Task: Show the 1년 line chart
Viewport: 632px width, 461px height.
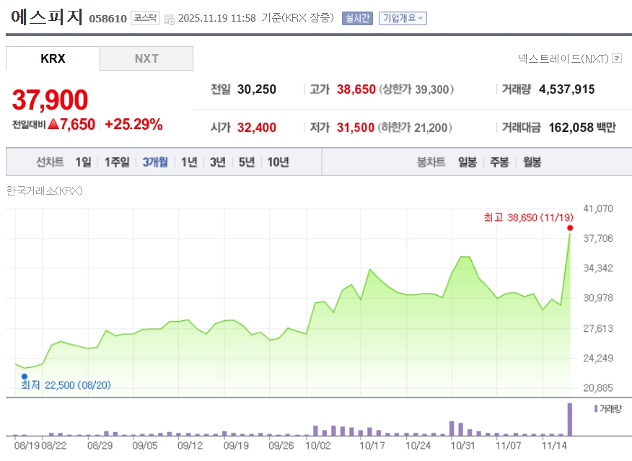Action: pyautogui.click(x=189, y=162)
